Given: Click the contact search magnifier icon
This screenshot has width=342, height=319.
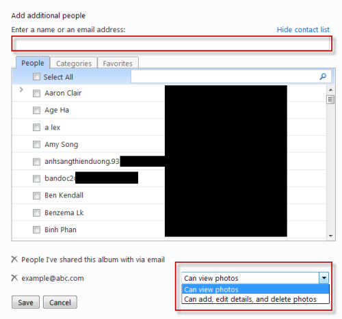Looking at the screenshot, I should pos(323,77).
